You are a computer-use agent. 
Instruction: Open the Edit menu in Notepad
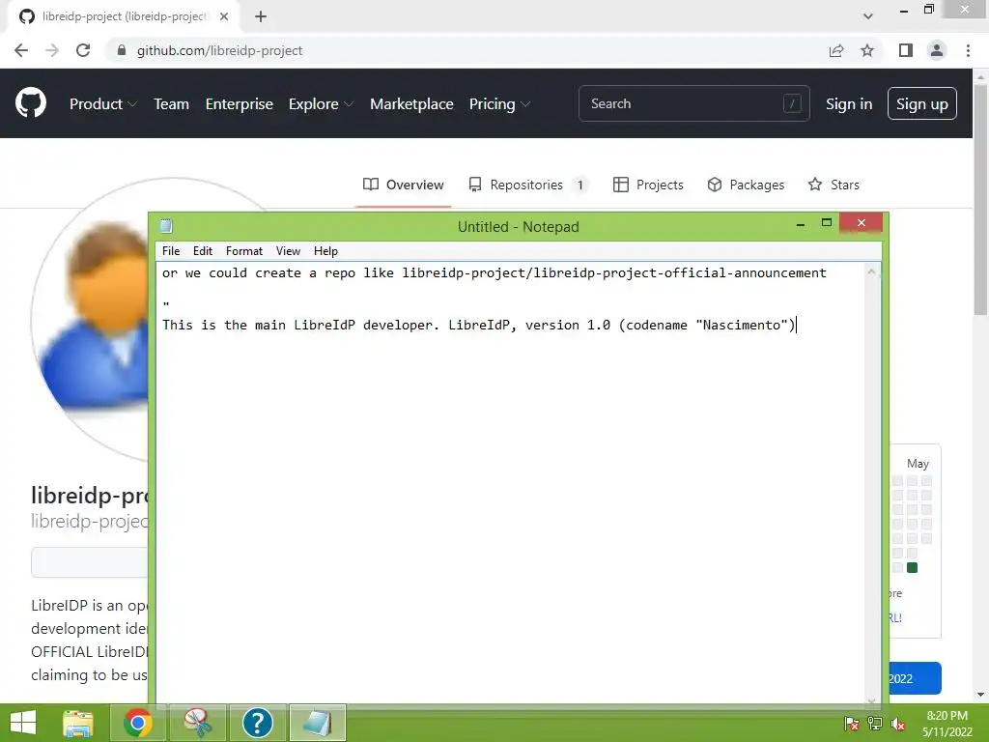[x=203, y=251]
